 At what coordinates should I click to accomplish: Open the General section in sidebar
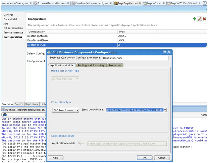pos(8,15)
